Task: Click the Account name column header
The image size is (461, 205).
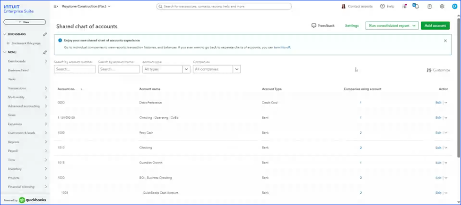Action: [x=150, y=89]
